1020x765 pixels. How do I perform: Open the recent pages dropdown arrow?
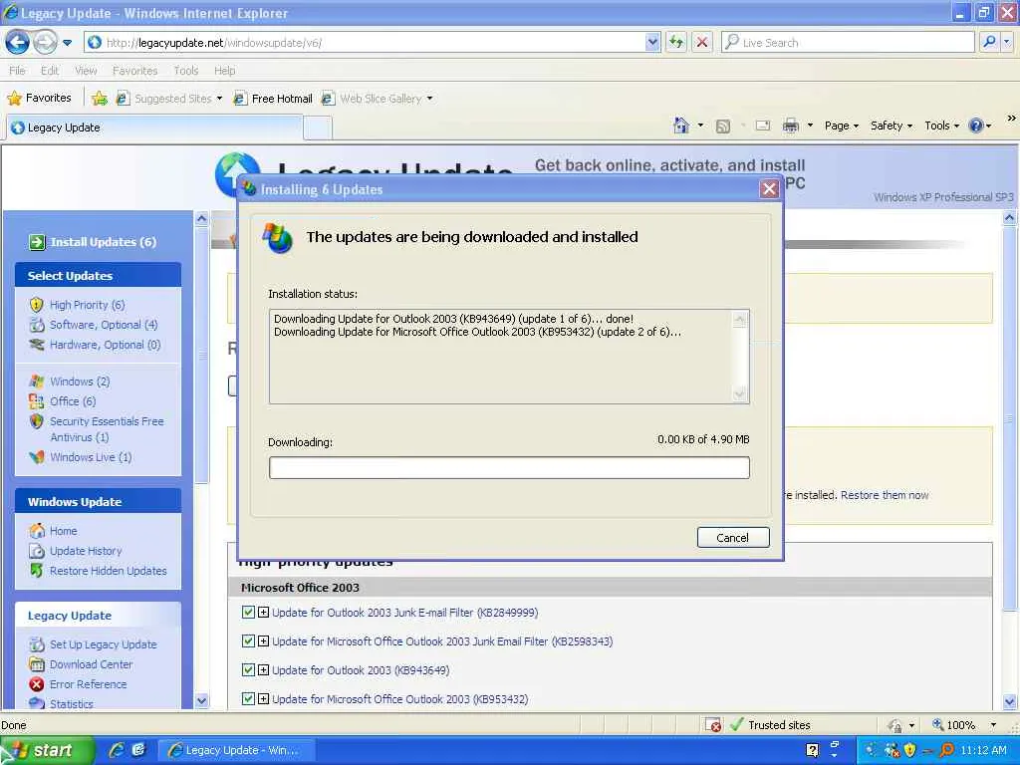[67, 43]
